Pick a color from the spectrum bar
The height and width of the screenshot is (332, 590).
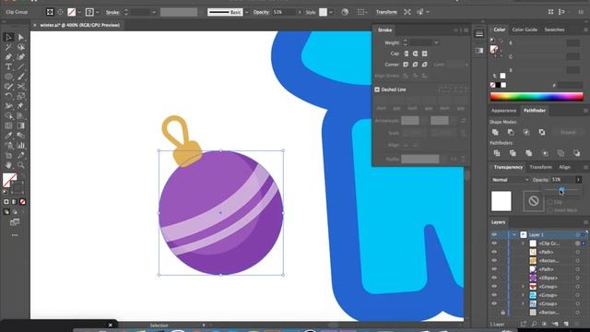click(537, 96)
